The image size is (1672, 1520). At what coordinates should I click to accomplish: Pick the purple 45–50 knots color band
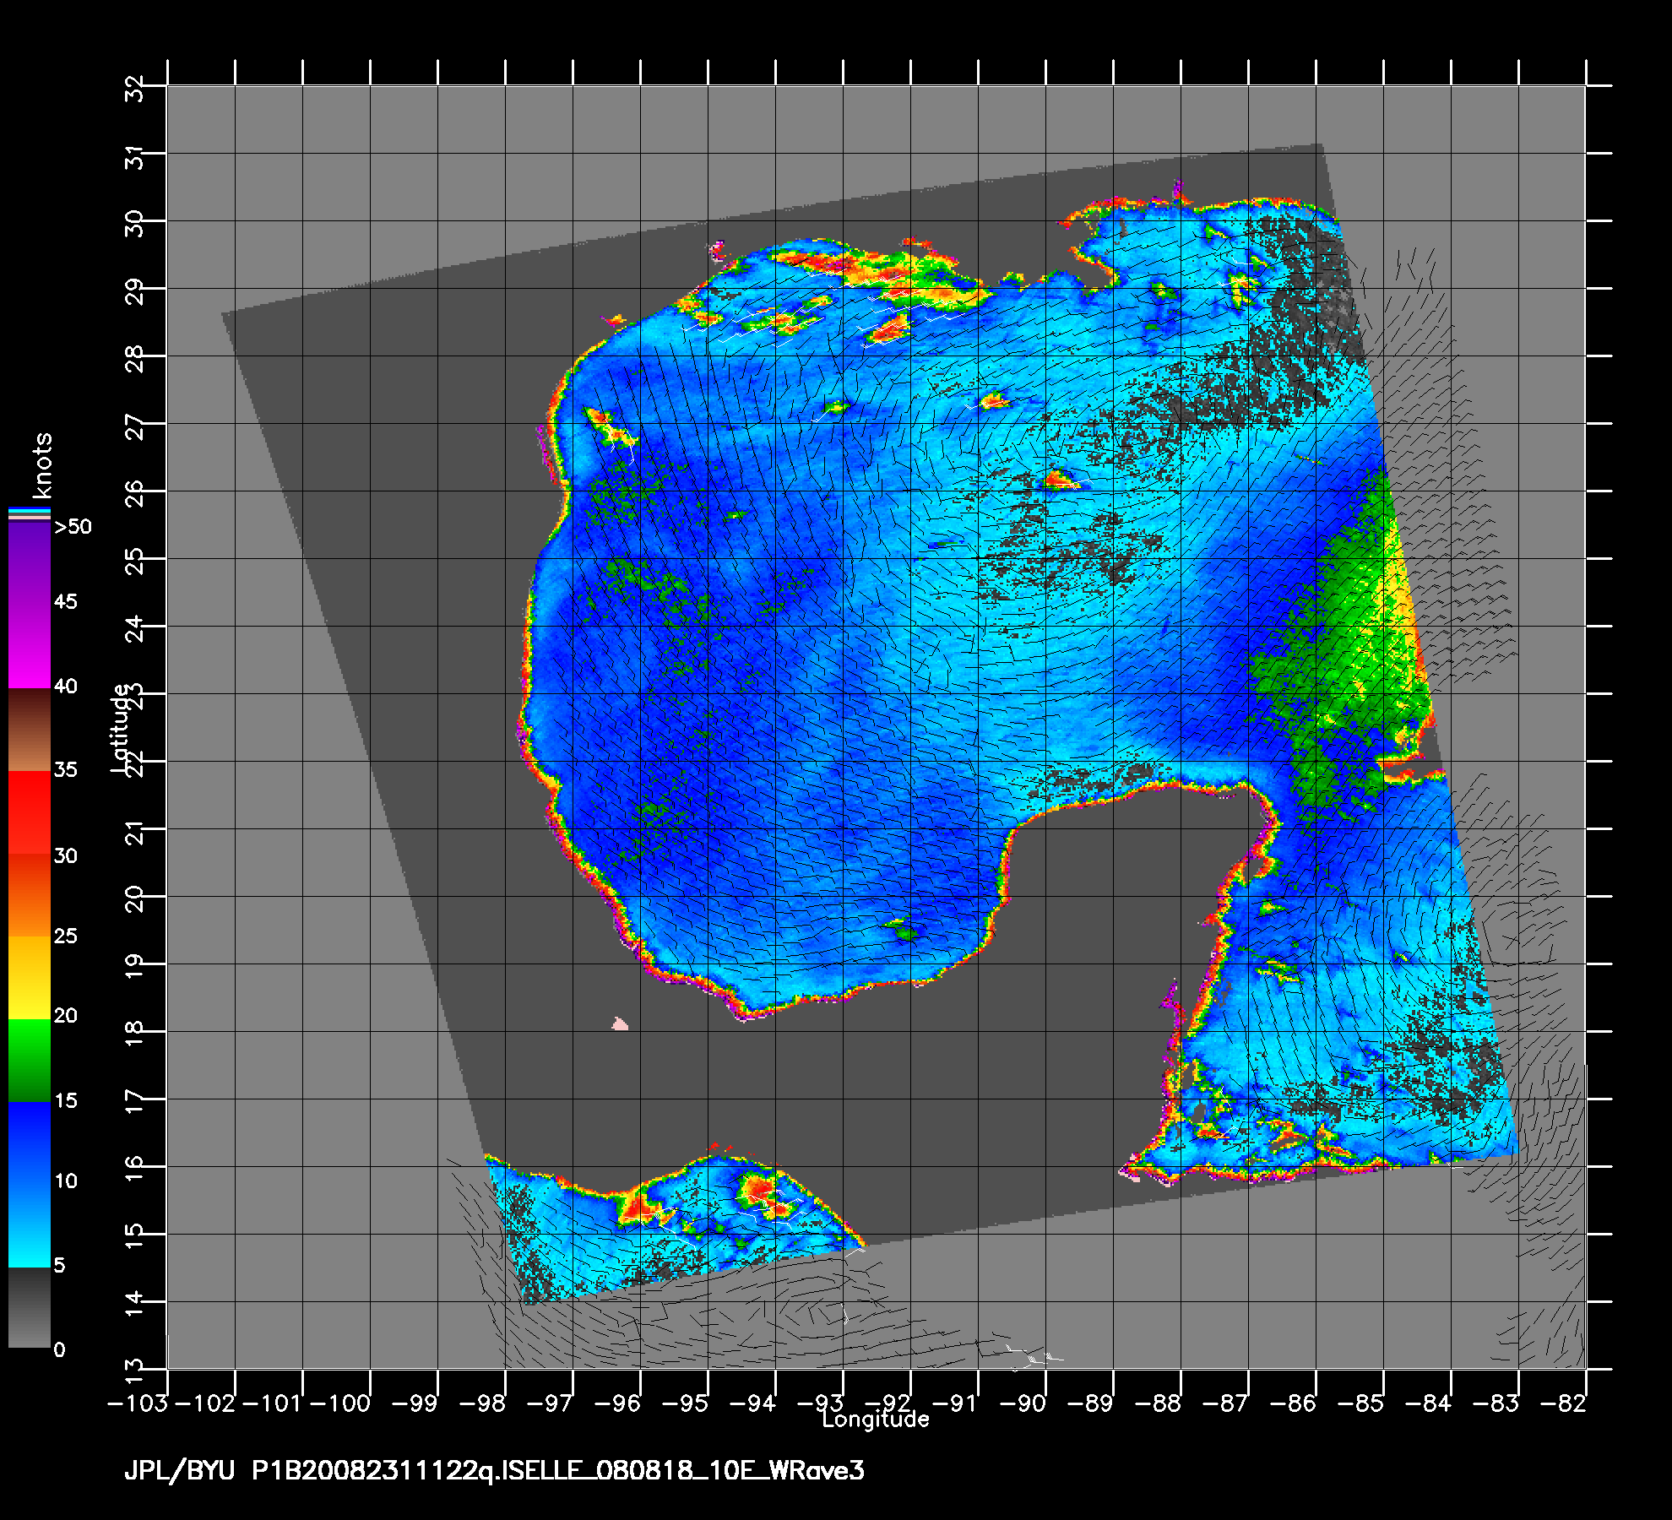click(30, 563)
